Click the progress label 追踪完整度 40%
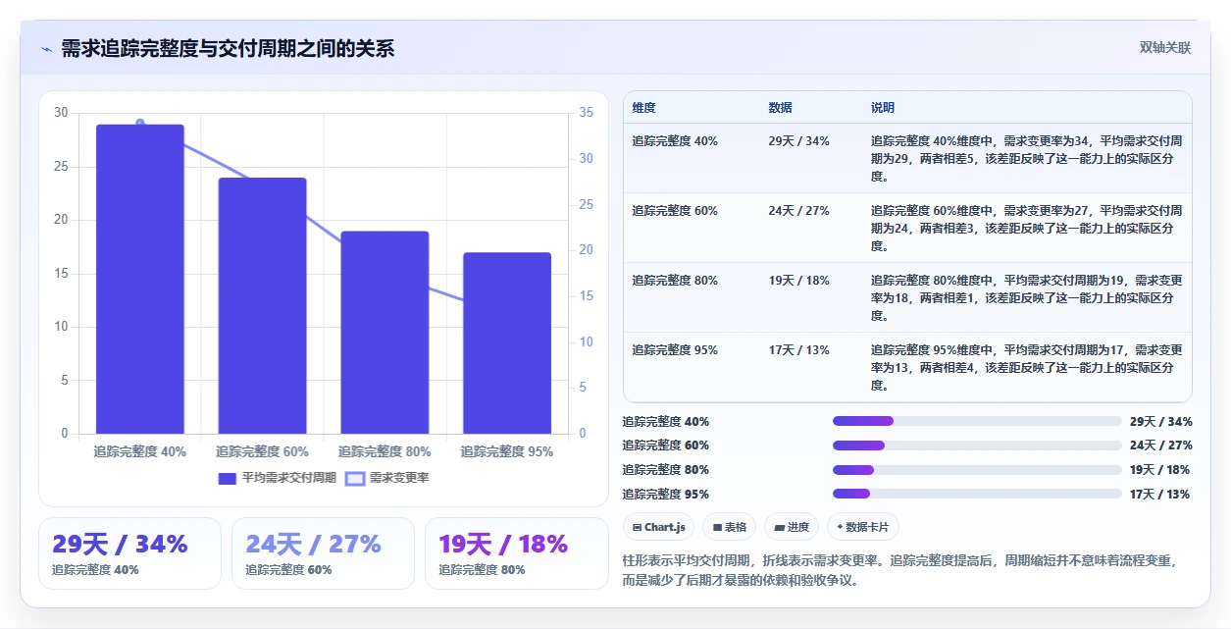The image size is (1231, 629). tap(666, 422)
